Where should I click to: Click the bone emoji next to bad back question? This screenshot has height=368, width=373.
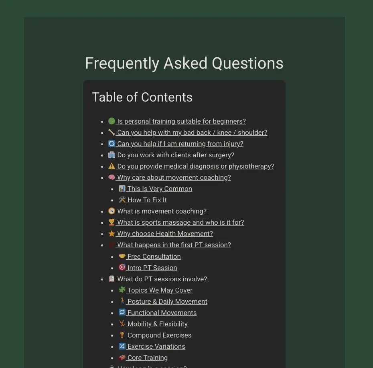click(x=111, y=132)
